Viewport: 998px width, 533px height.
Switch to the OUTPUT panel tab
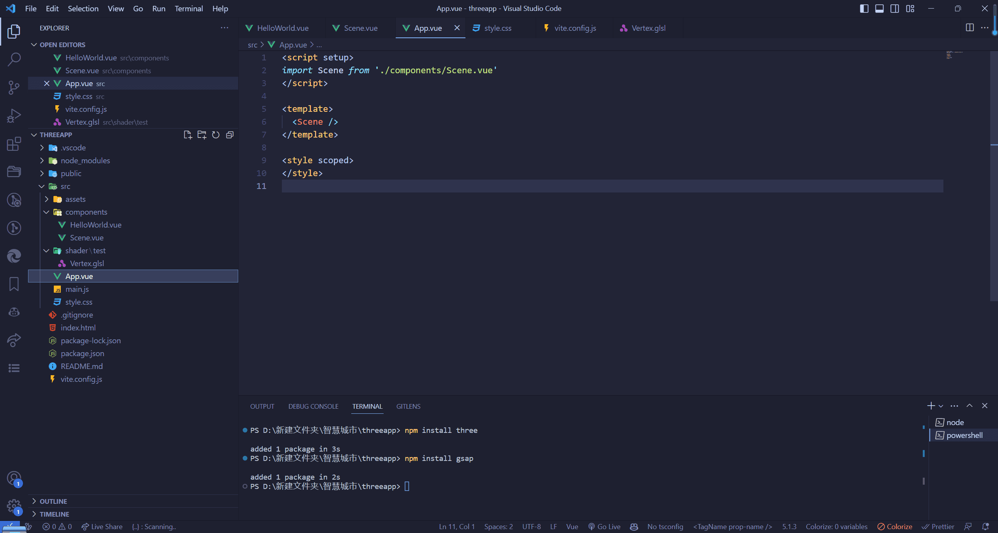pos(262,406)
